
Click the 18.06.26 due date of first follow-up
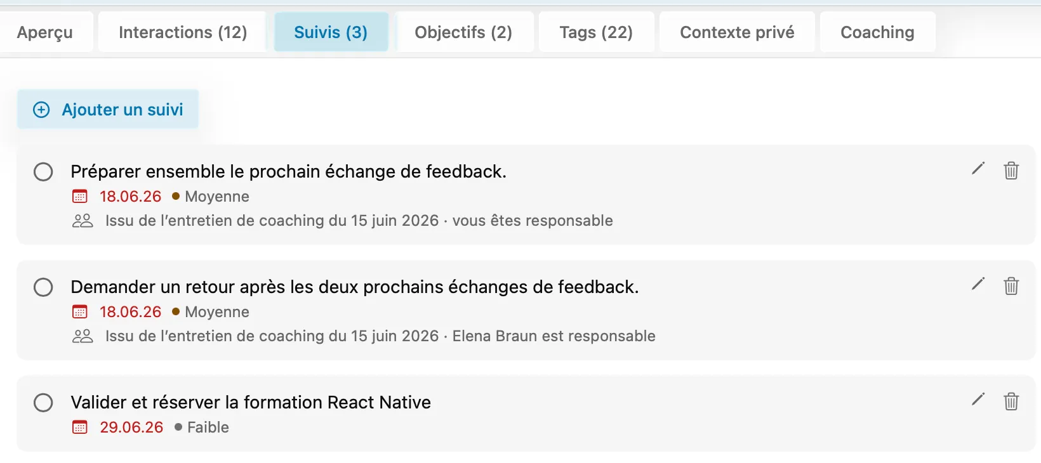click(x=131, y=197)
